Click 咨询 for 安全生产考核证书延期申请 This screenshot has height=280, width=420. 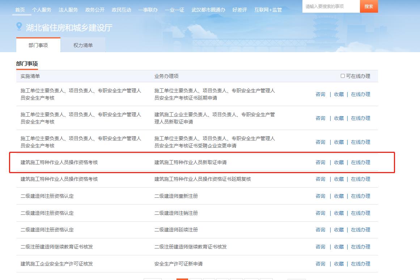coord(321,95)
